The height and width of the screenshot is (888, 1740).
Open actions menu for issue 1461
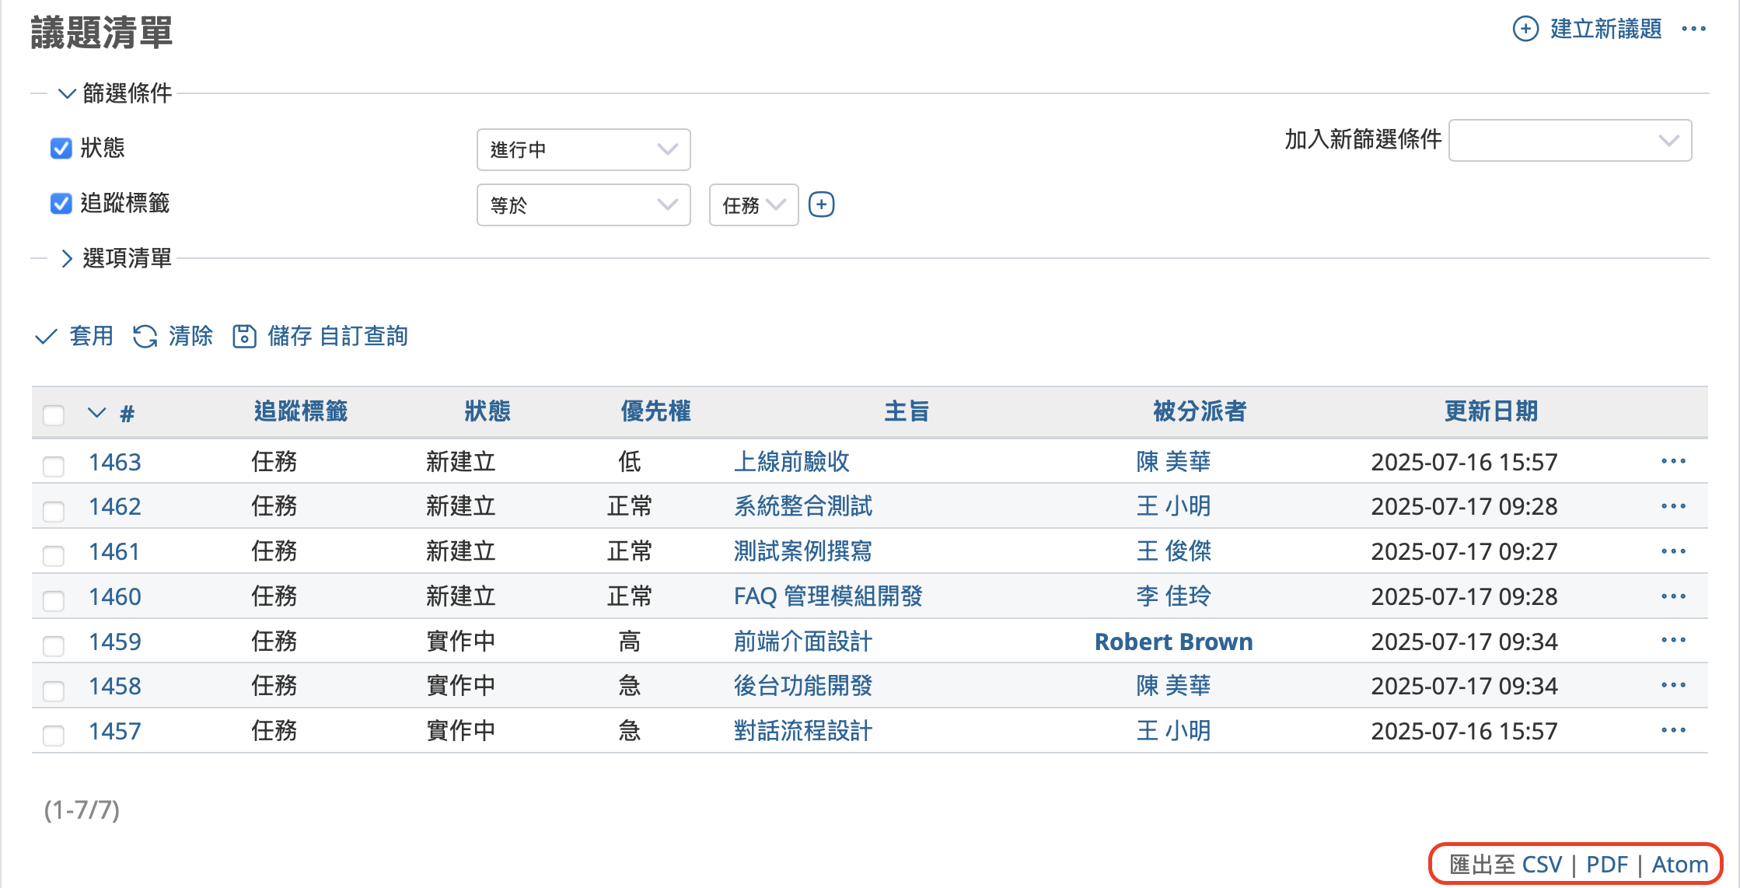1672,551
